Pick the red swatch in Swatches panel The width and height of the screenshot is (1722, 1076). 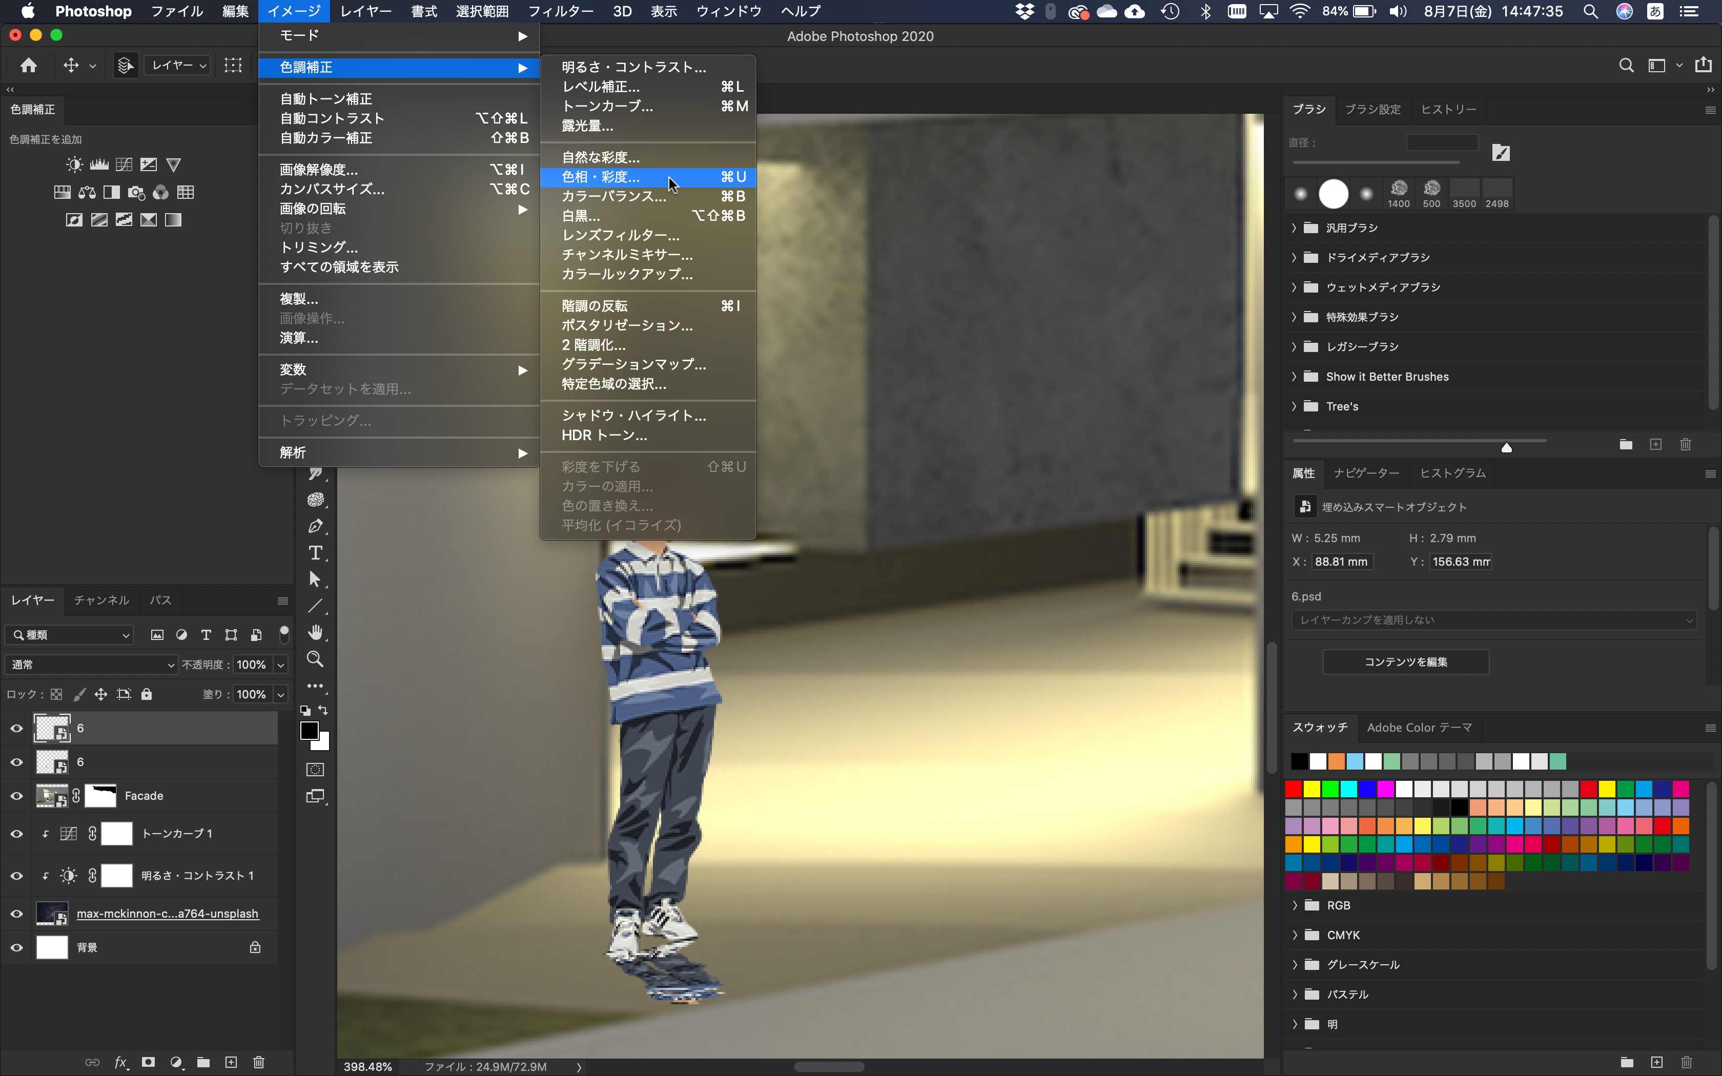point(1294,789)
